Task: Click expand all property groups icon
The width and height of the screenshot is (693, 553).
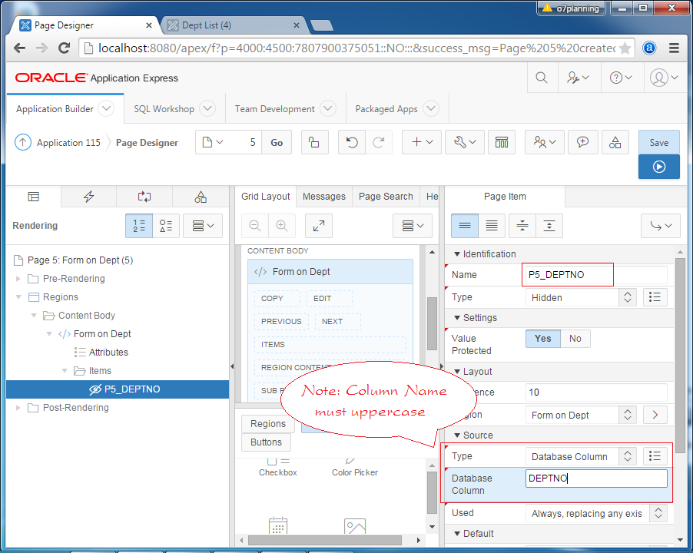Action: (549, 226)
